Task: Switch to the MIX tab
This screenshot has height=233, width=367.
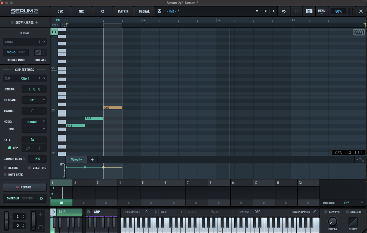Action: [81, 11]
